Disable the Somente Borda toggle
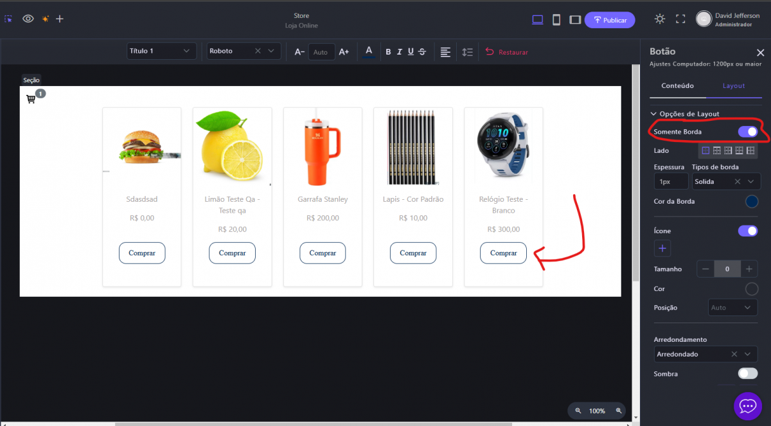Image resolution: width=771 pixels, height=426 pixels. (747, 132)
